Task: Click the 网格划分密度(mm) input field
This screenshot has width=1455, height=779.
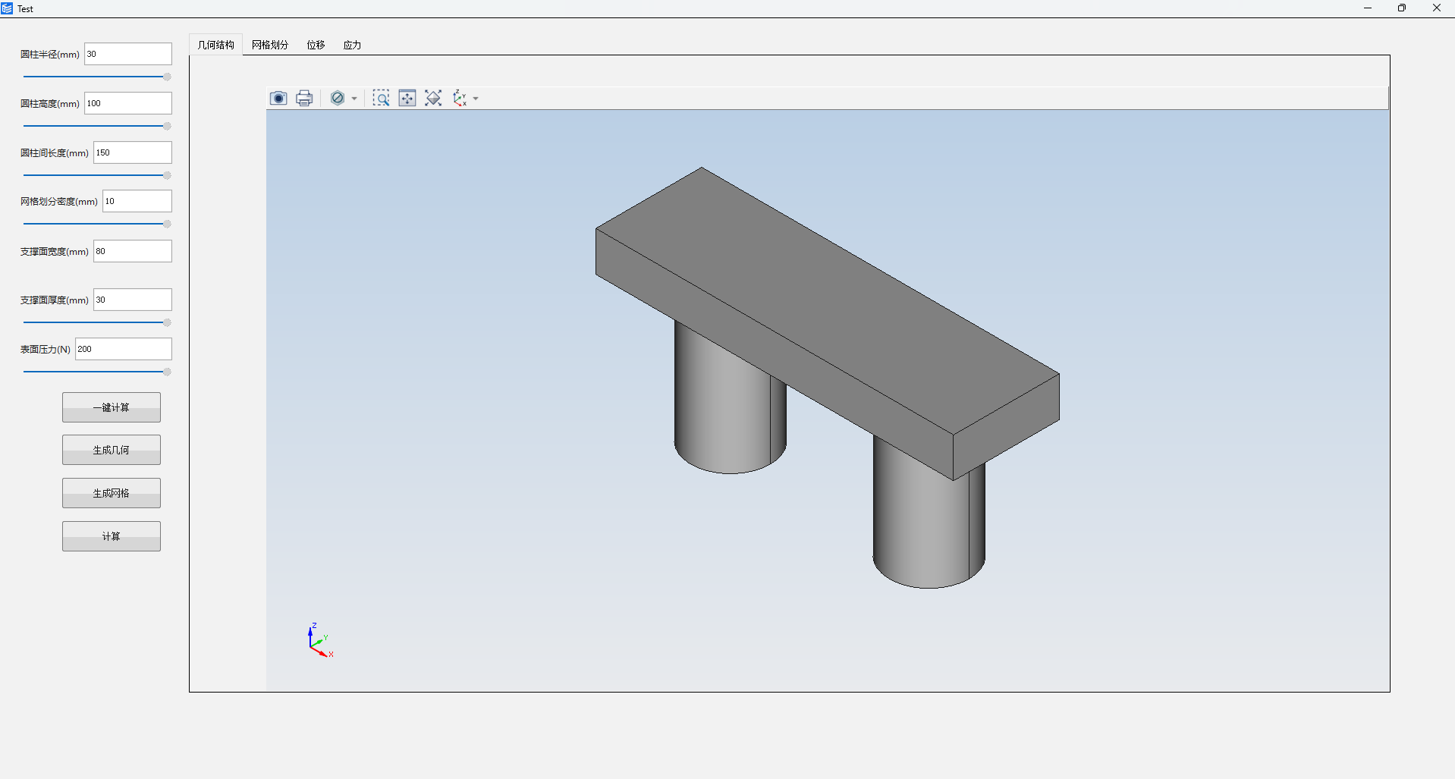Action: [x=137, y=201]
